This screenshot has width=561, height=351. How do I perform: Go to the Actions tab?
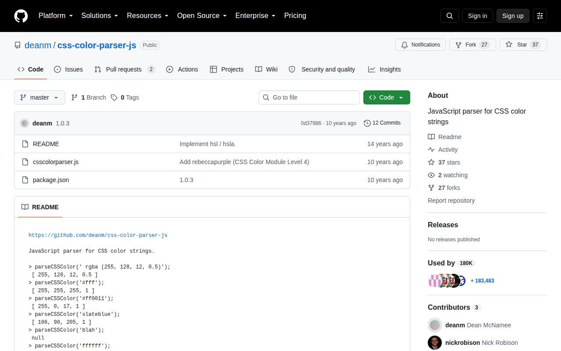(x=182, y=69)
